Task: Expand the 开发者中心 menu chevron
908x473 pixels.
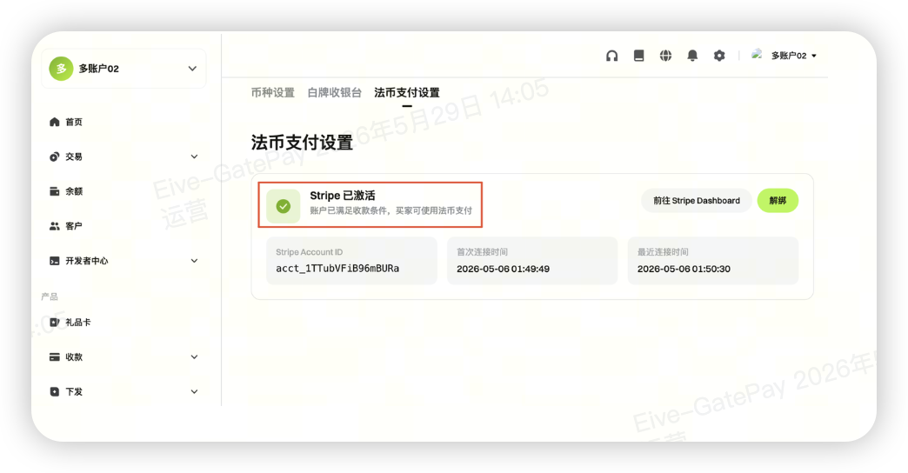Action: pos(194,261)
